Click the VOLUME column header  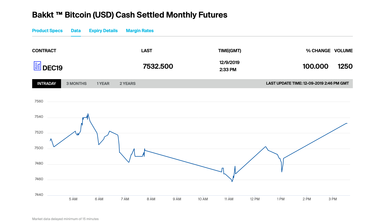(343, 51)
